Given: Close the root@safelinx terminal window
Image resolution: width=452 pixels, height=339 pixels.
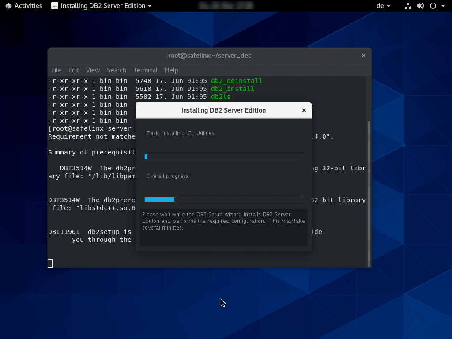Looking at the screenshot, I should tap(364, 56).
